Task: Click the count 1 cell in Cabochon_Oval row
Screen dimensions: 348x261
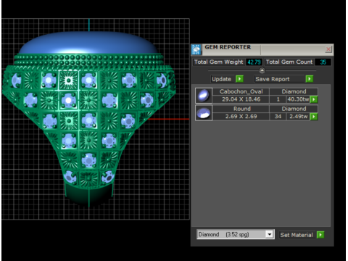Action: click(278, 99)
